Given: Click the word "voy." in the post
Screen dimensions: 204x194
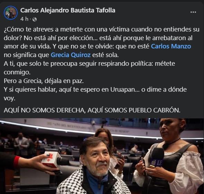Looking at the screenshot, I should pyautogui.click(x=9, y=99).
